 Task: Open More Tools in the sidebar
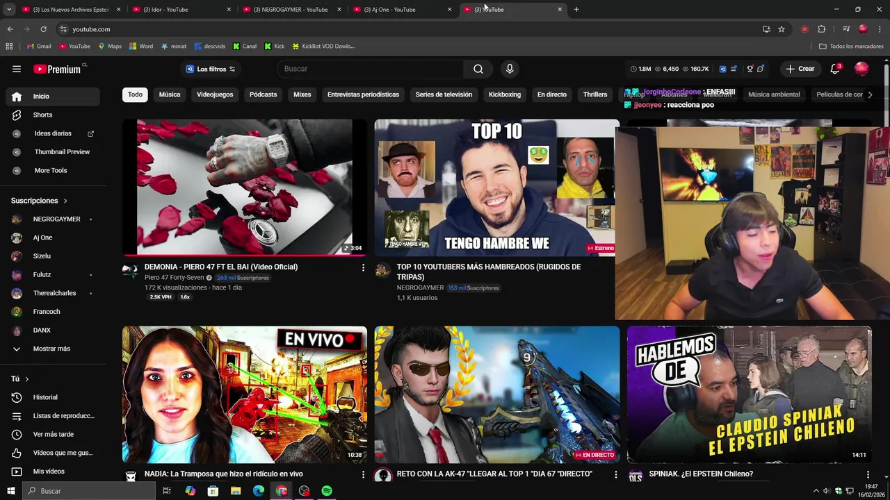tap(50, 170)
